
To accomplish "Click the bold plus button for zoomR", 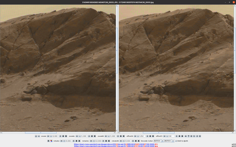I will click(121, 136).
